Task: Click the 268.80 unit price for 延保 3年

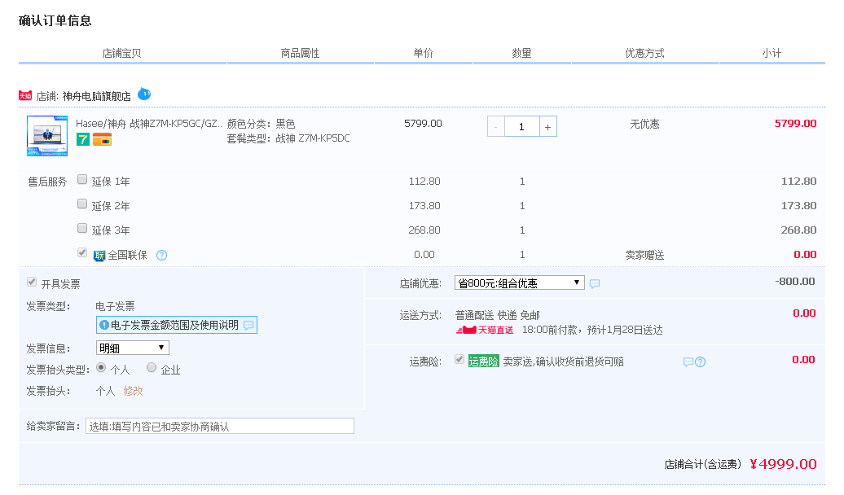Action: click(424, 230)
